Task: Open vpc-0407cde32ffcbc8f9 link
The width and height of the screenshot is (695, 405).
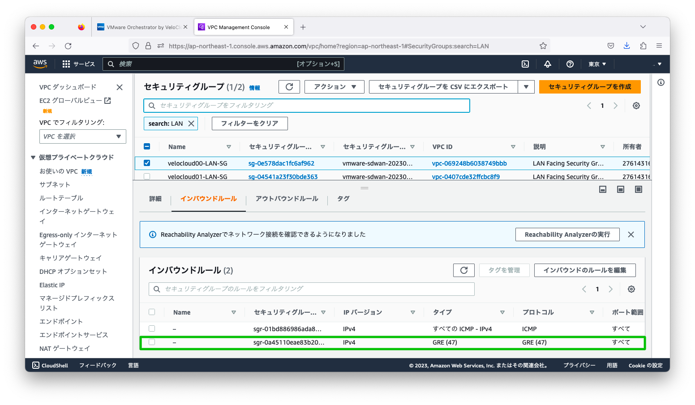Action: coord(466,177)
